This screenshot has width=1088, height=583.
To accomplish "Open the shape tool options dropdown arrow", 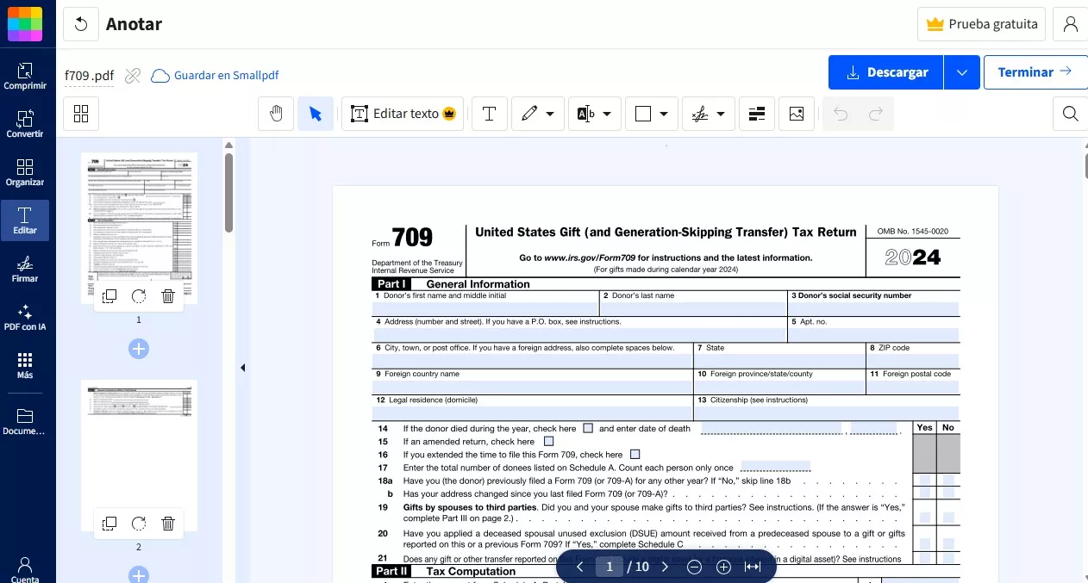I will point(664,114).
